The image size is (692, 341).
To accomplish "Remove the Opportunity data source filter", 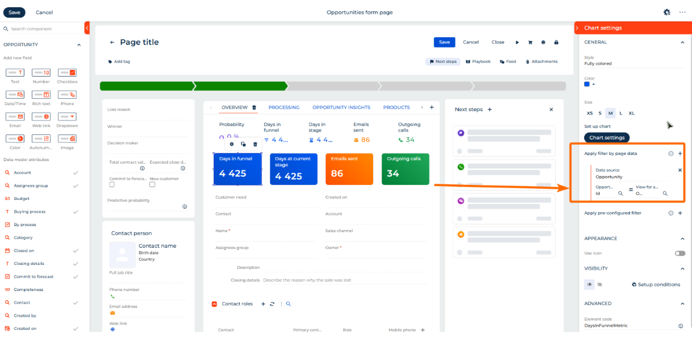I will point(680,170).
